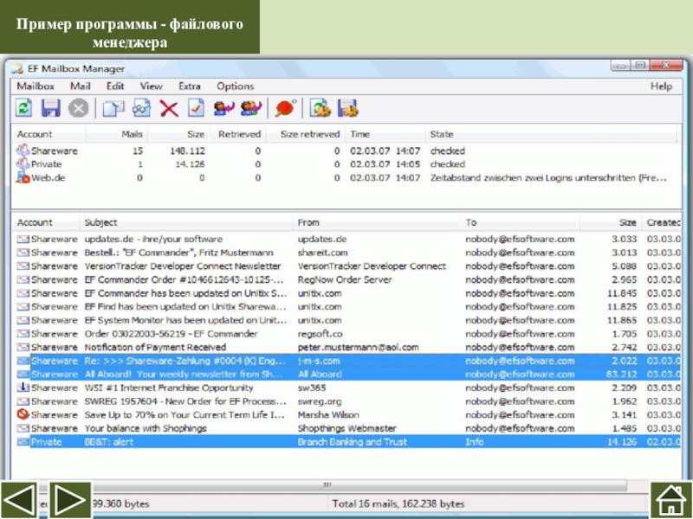Click the download arrow icon on WSI row
Image resolution: width=693 pixels, height=519 pixels.
23,388
